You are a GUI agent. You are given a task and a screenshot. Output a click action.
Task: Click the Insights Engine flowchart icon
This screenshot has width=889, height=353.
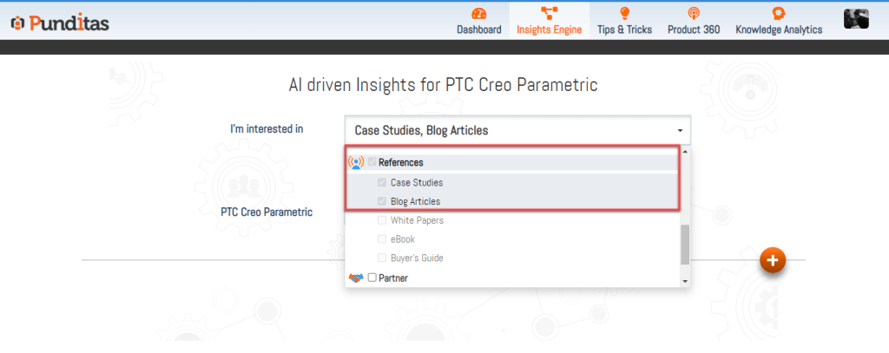click(x=549, y=13)
